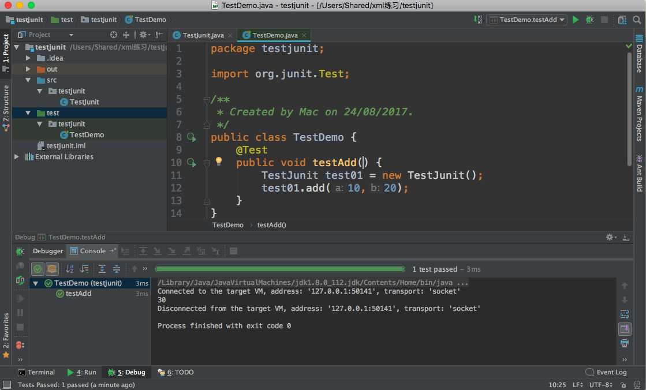Click run gutter icon next to testAdd method

(192, 163)
